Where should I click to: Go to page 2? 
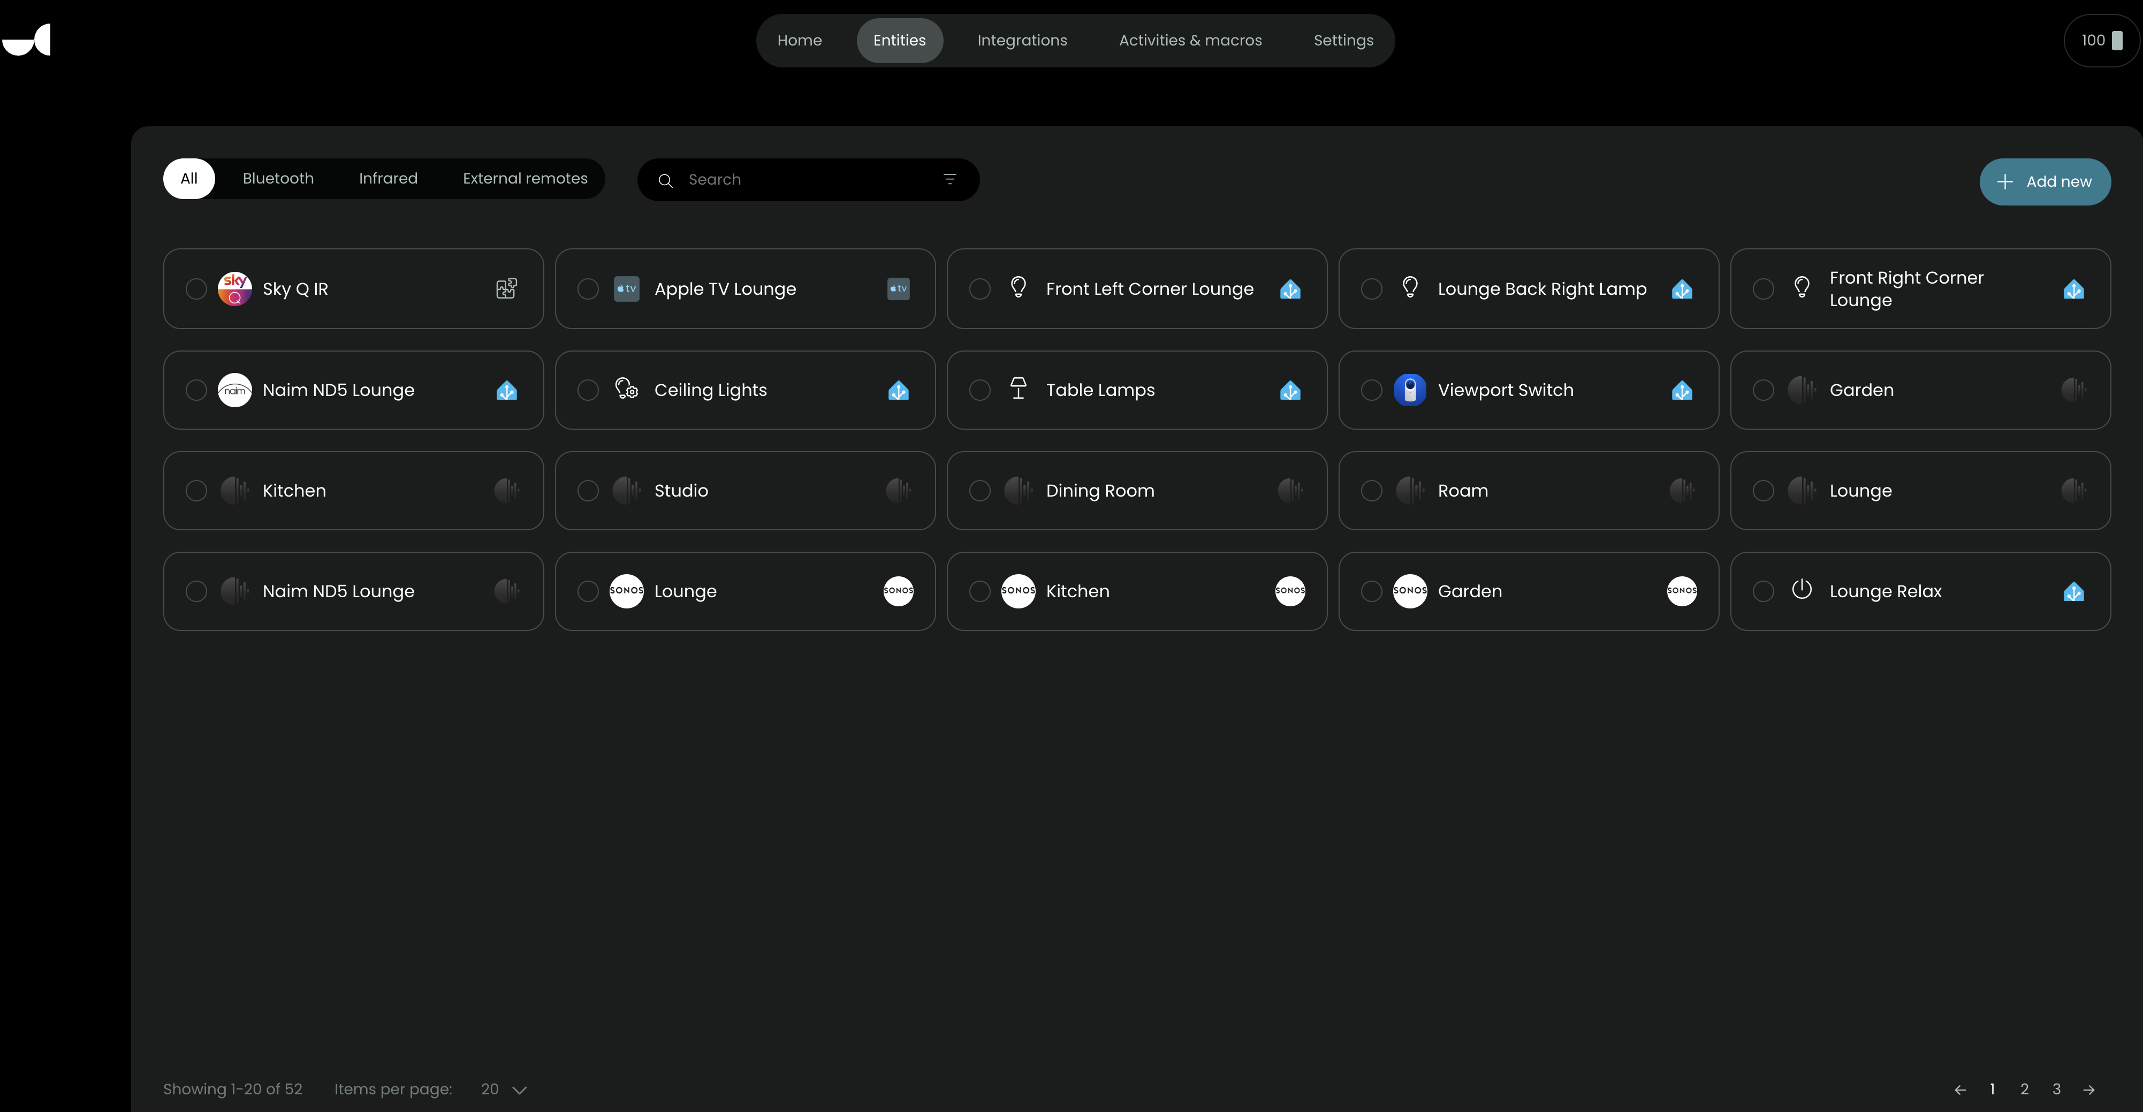coord(2024,1090)
